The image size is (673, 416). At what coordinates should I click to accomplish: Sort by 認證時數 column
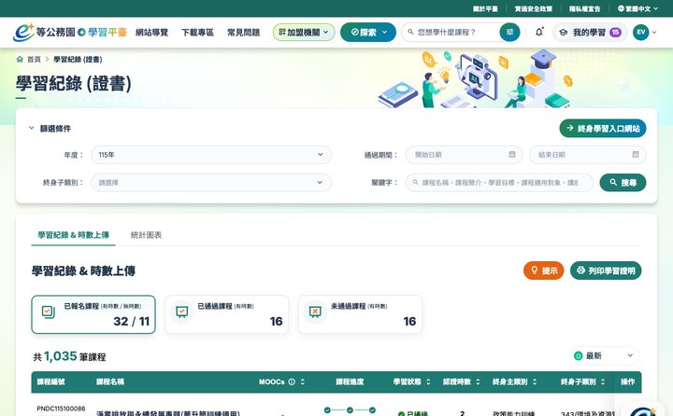click(x=478, y=381)
